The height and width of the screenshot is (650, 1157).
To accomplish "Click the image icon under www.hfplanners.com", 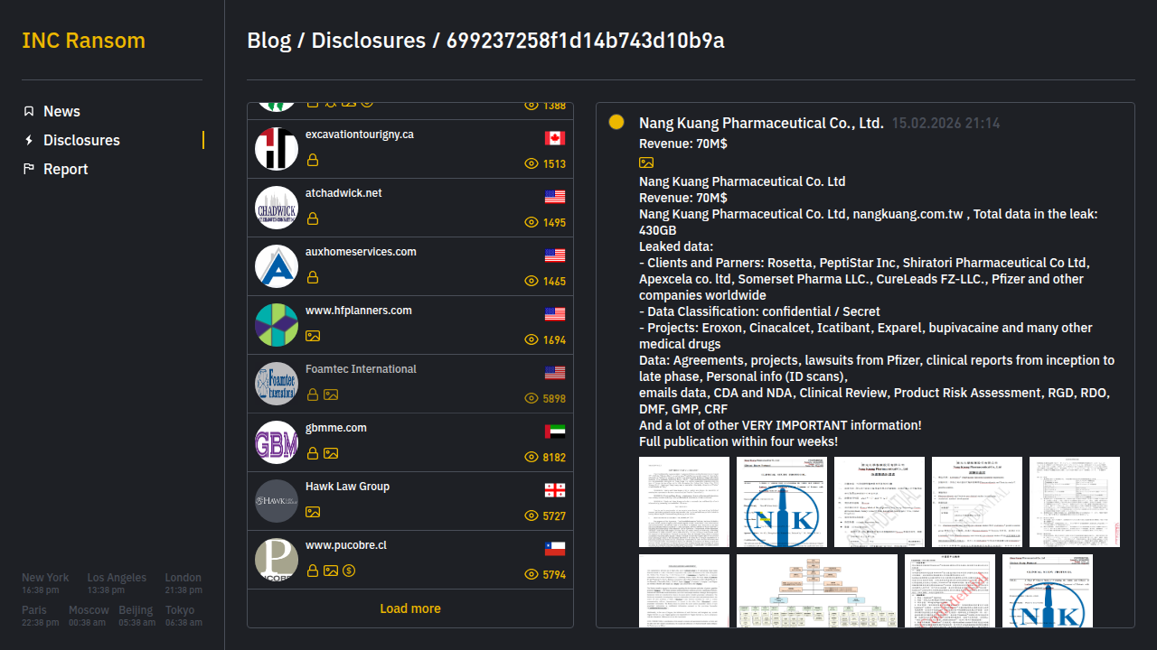I will [313, 336].
